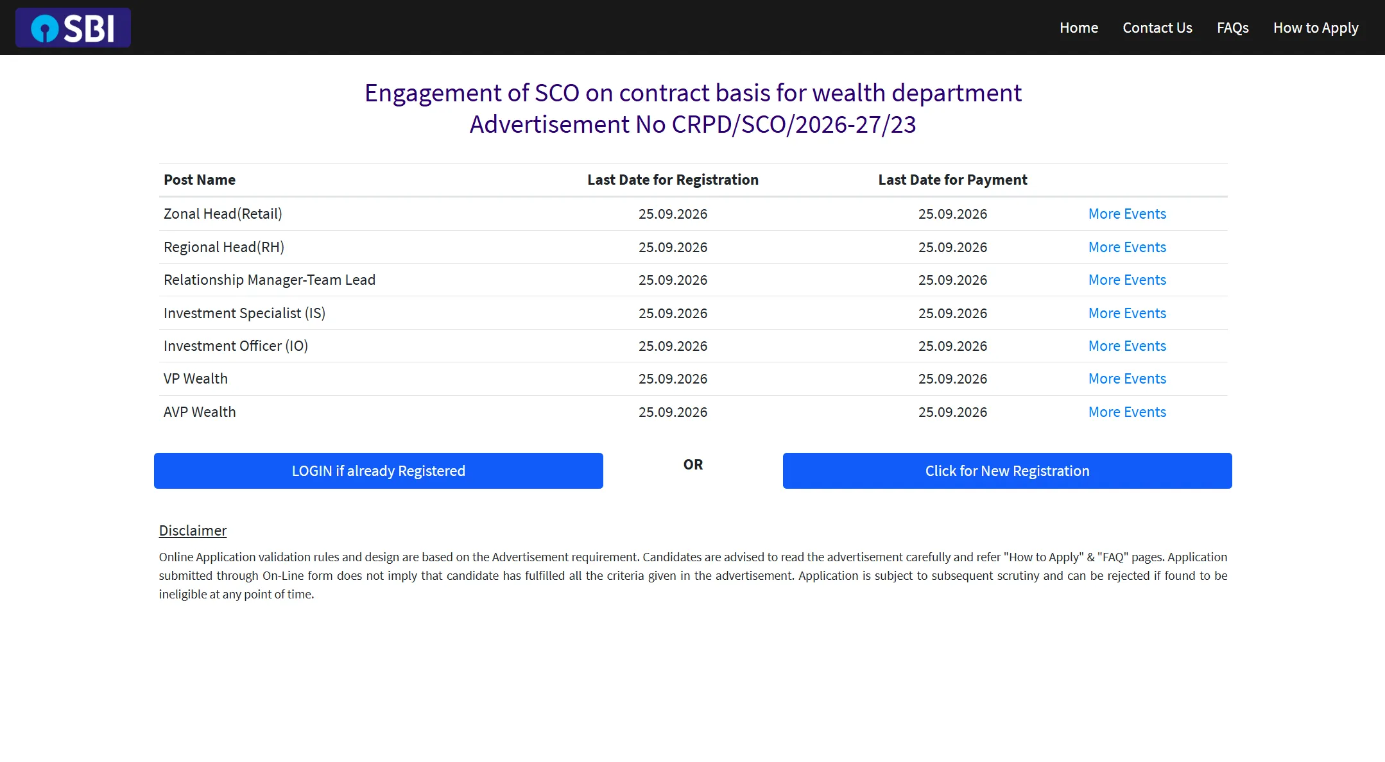Viewport: 1385px width, 762px height.
Task: Click Last Date for Registration header
Action: tap(673, 180)
